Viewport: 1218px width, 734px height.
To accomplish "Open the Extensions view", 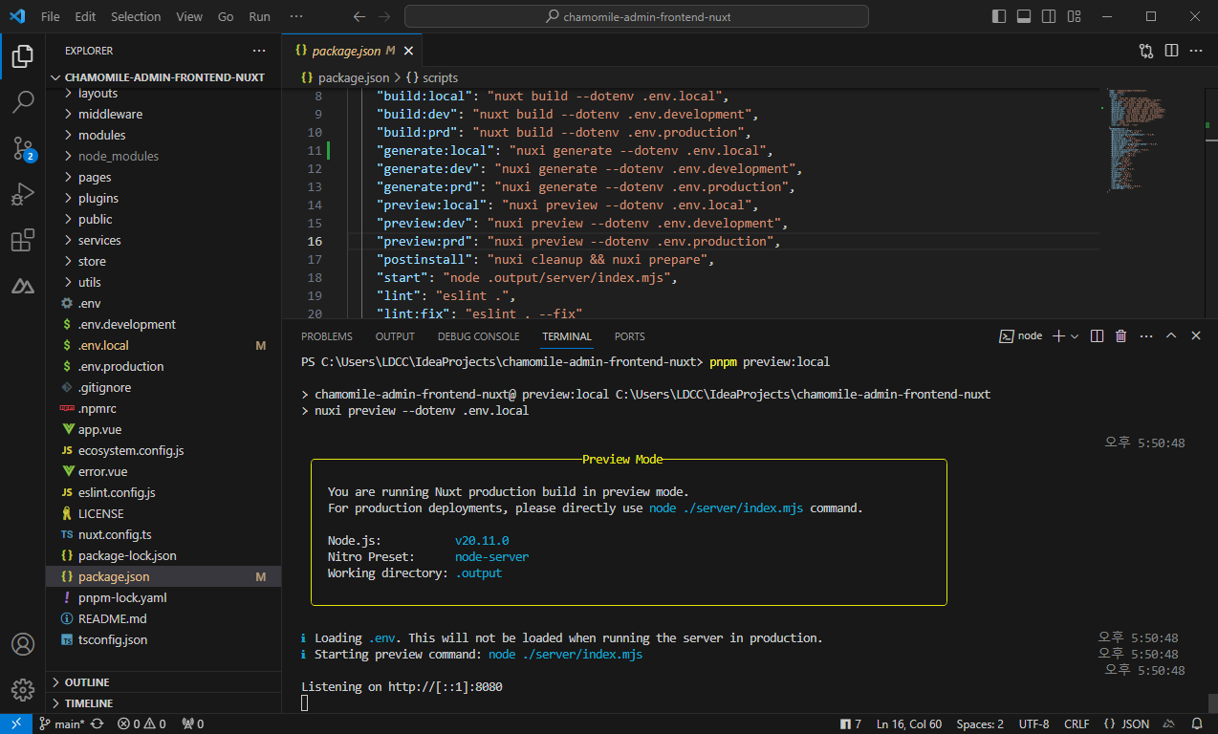I will click(x=23, y=240).
